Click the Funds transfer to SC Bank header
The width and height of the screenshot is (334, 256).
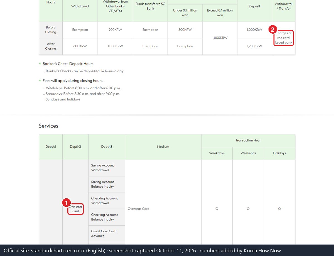[x=150, y=6]
